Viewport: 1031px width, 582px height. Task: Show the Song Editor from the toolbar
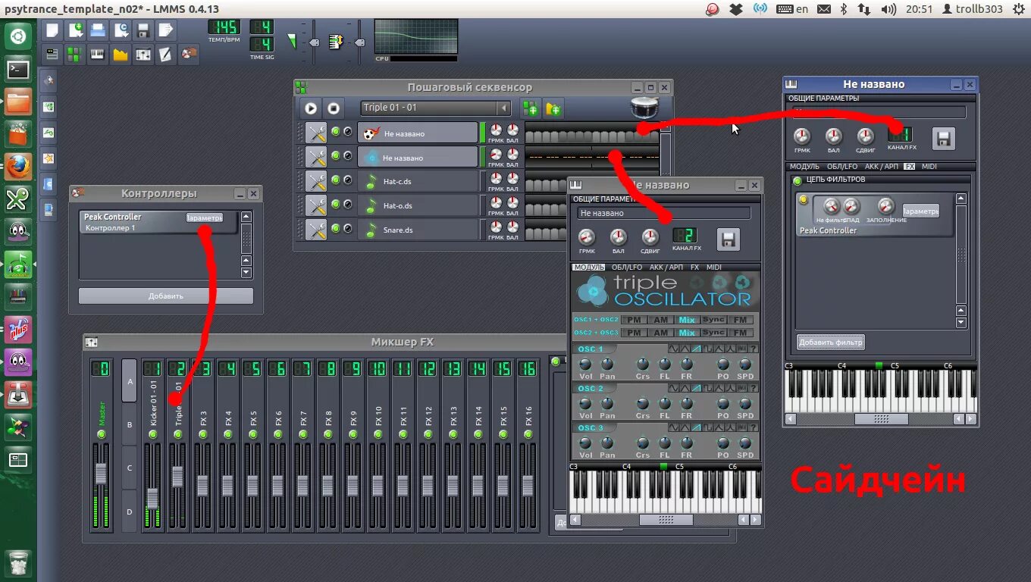click(52, 54)
